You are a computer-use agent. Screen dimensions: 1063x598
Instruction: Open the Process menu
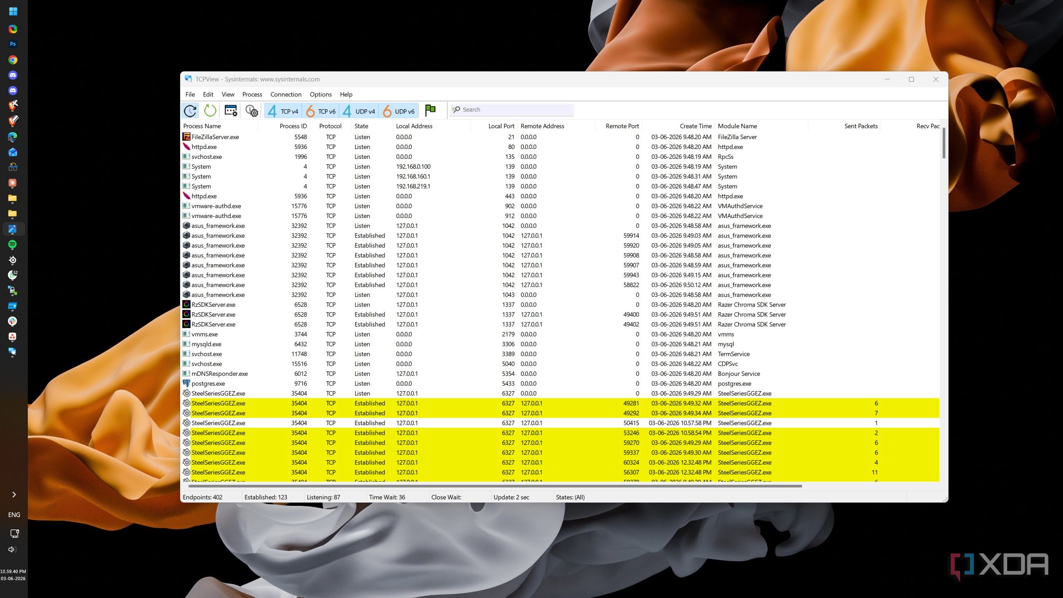[x=252, y=94]
